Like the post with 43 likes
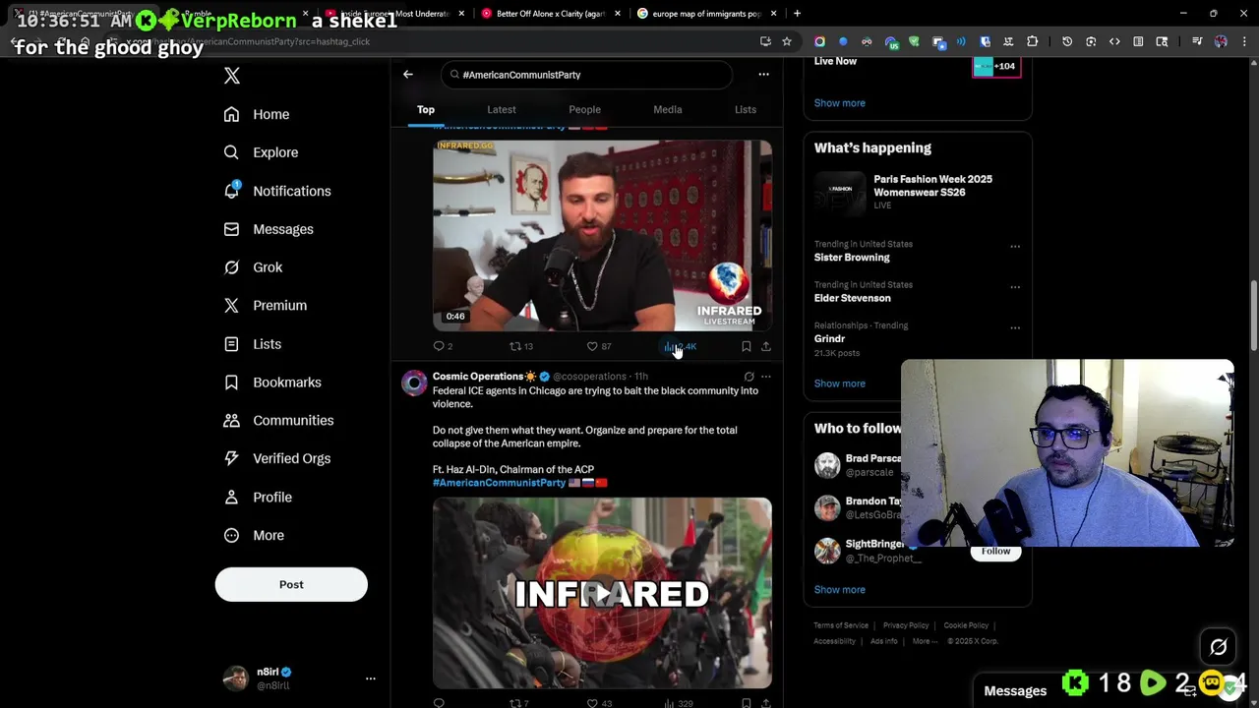1259x708 pixels. coord(598,703)
